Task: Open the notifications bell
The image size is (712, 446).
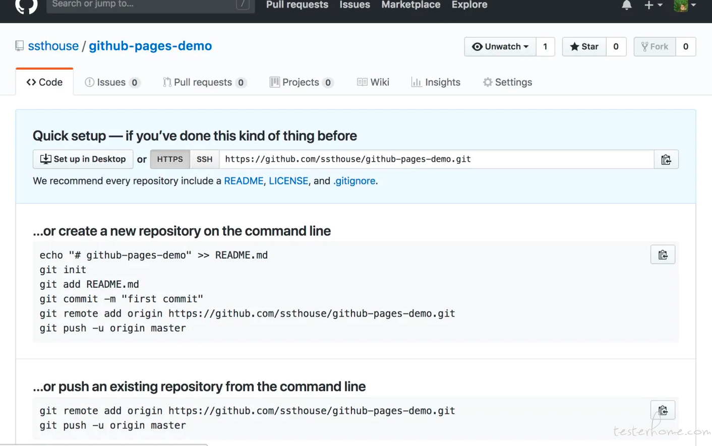Action: point(627,5)
